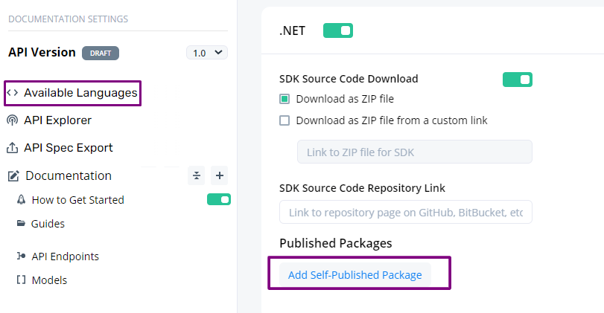Image resolution: width=604 pixels, height=313 pixels.
Task: Click the edit icon beside Documentation
Action: (x=13, y=176)
